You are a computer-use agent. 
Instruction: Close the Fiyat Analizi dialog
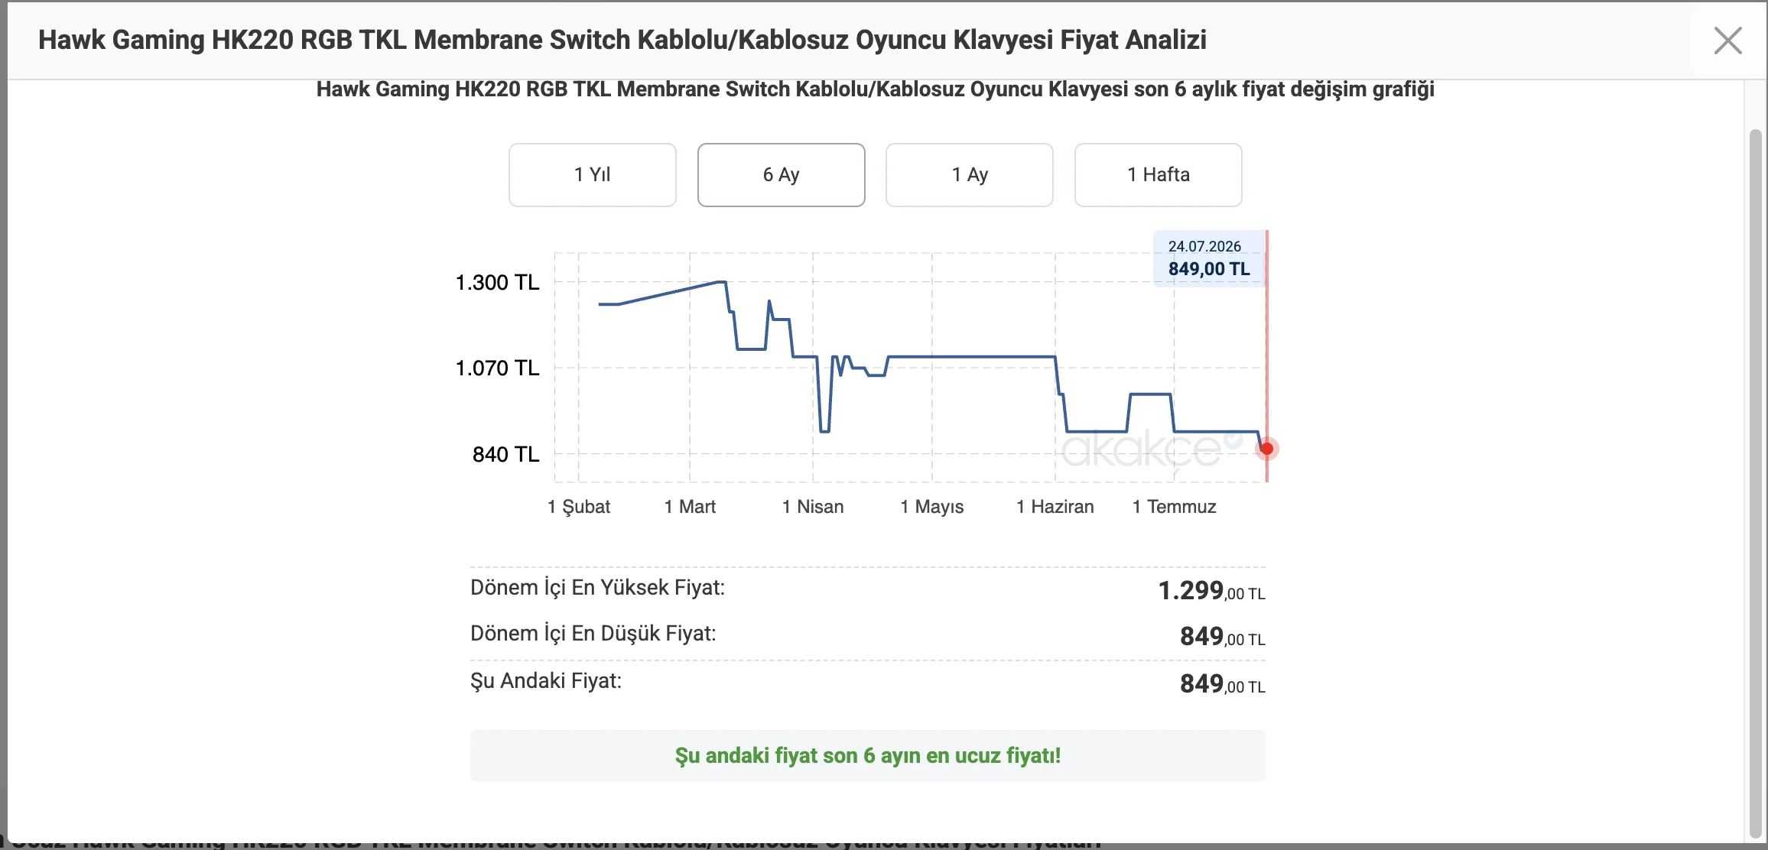click(1727, 41)
